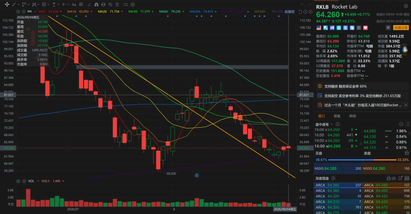
Task: Click the 24-hour trading badge icon
Action: (332, 28)
